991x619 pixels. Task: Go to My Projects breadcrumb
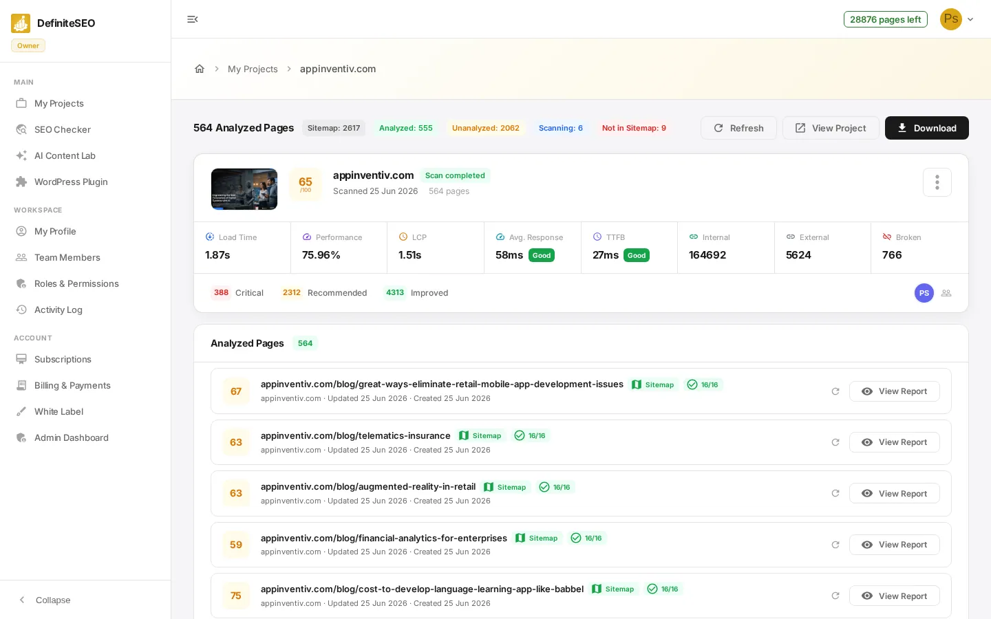pyautogui.click(x=253, y=69)
